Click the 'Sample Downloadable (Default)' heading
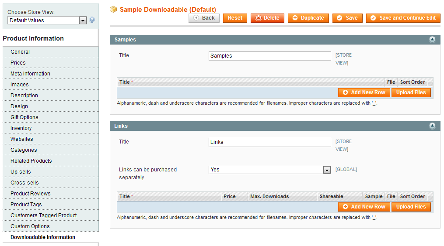Viewport: 444px width, 246px height. pyautogui.click(x=168, y=10)
